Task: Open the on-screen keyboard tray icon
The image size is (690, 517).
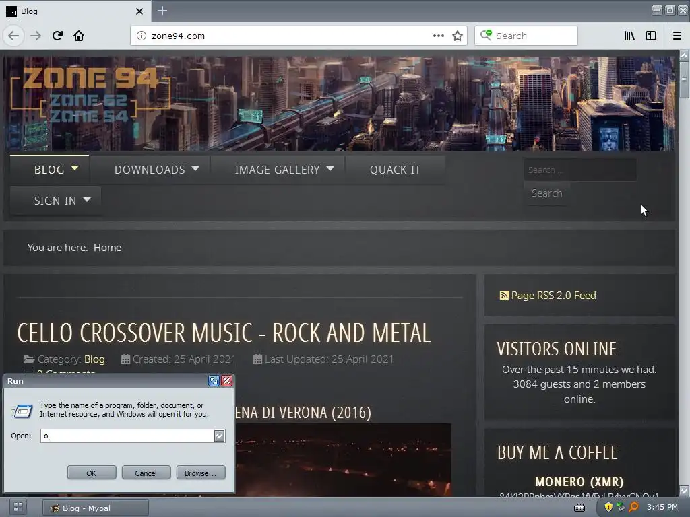Action: [x=579, y=508]
